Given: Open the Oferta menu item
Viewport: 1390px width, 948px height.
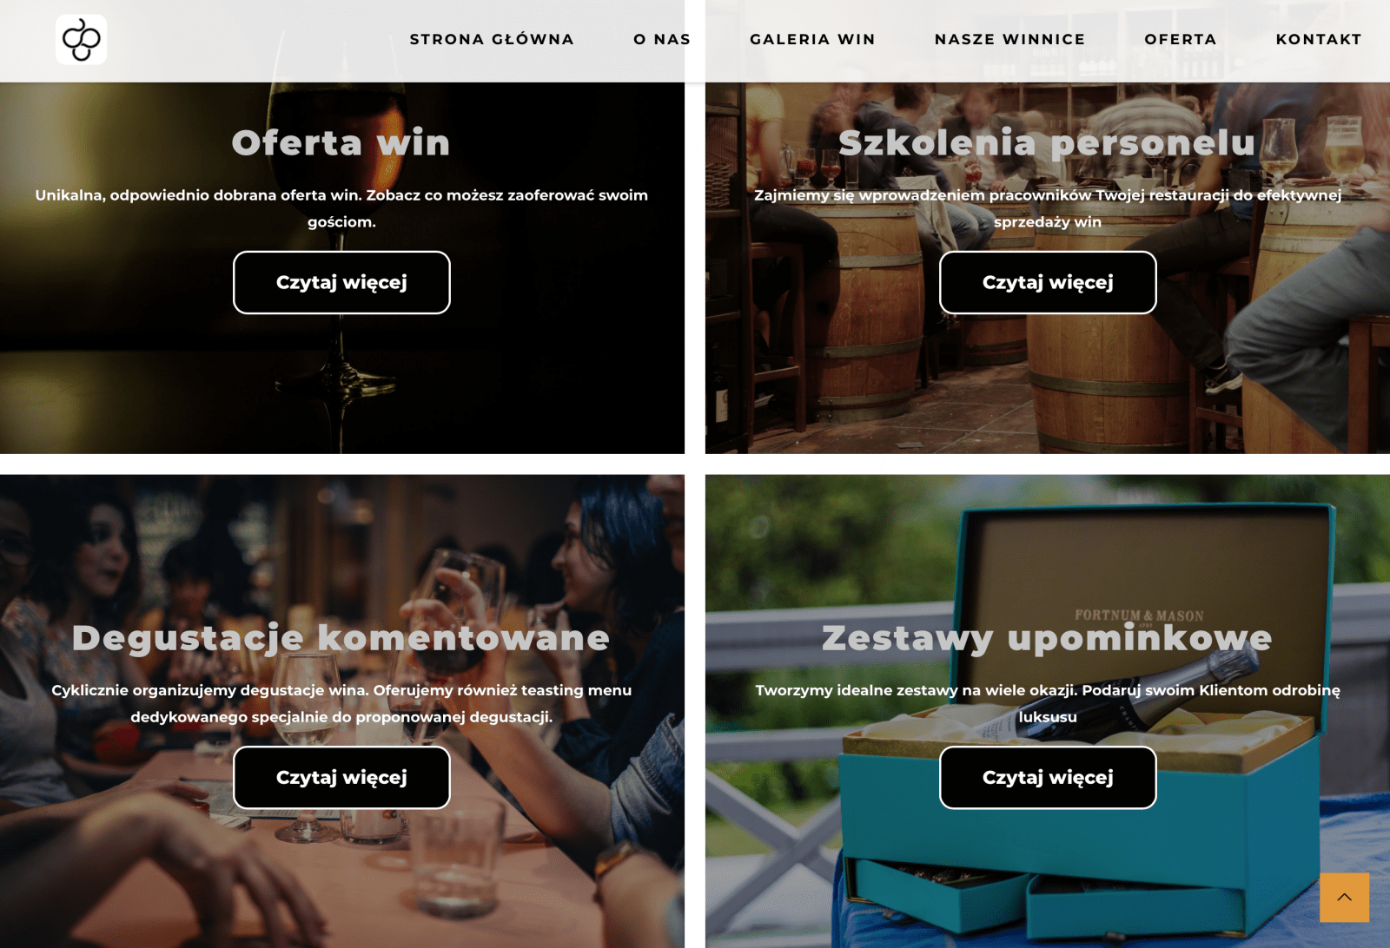Looking at the screenshot, I should point(1181,39).
